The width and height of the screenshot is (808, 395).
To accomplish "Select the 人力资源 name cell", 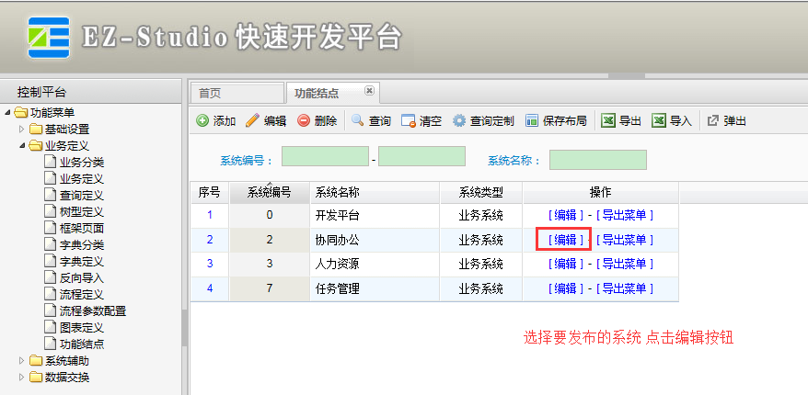I will pyautogui.click(x=375, y=264).
